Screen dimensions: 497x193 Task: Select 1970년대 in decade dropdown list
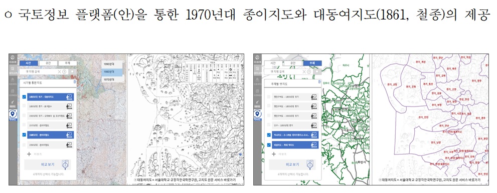112,80
